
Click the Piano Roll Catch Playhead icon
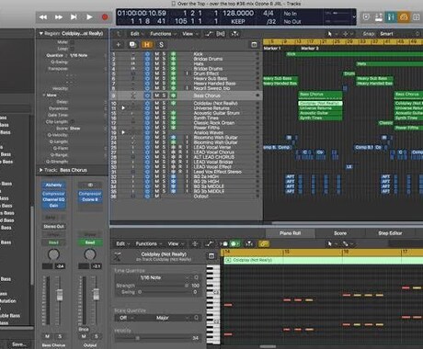[249, 244]
